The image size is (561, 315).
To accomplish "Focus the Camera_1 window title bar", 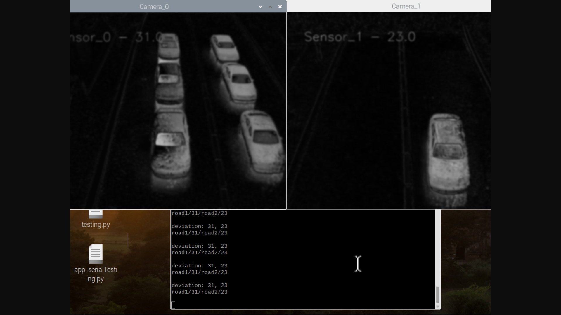I will click(x=406, y=6).
